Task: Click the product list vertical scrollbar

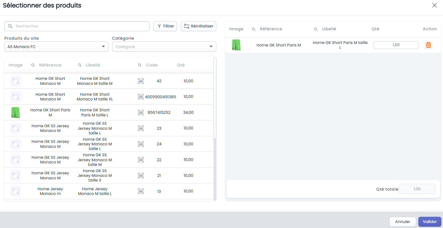Action: tap(215, 98)
